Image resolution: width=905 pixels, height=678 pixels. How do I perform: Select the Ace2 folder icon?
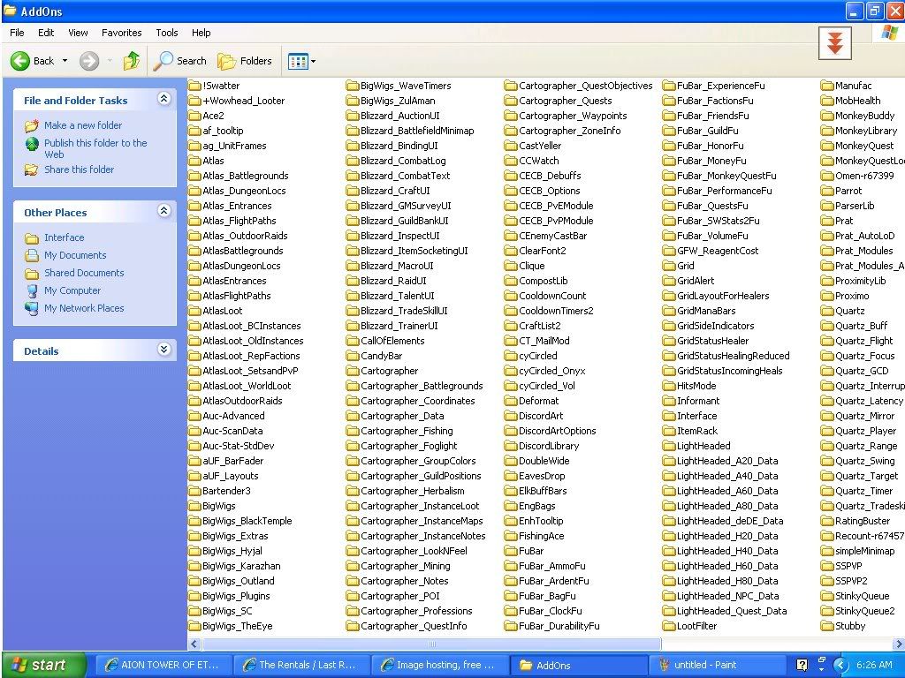194,116
